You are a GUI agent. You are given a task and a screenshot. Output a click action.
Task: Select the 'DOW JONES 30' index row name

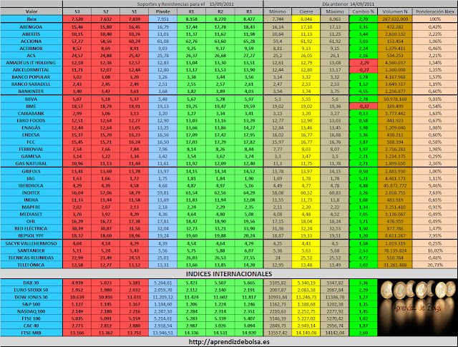tap(31, 297)
